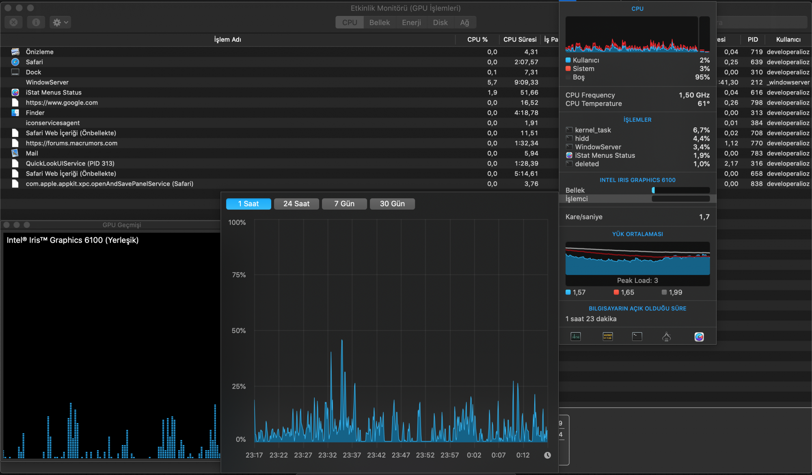Sort by the PID column header
Screen dimensions: 812x475
(752, 39)
